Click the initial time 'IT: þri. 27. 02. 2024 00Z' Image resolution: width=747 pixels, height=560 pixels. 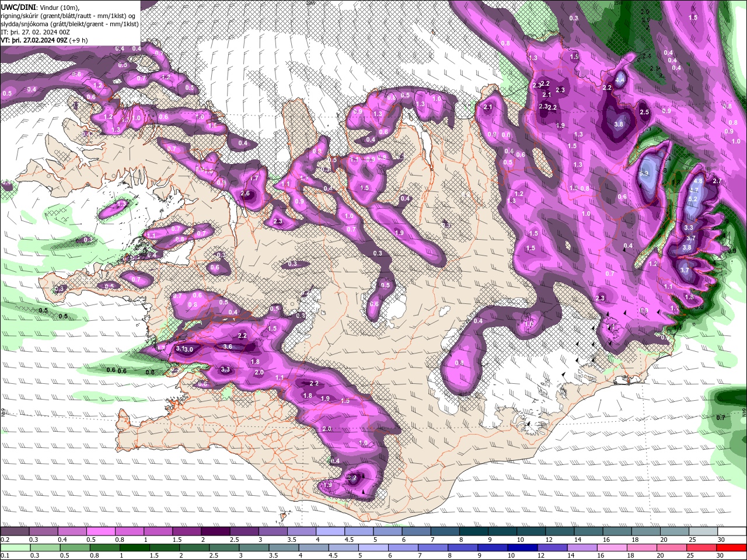[x=36, y=32]
